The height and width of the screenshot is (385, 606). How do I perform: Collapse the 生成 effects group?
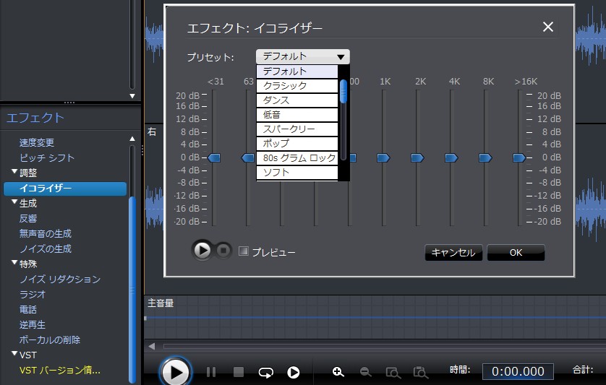click(x=14, y=202)
